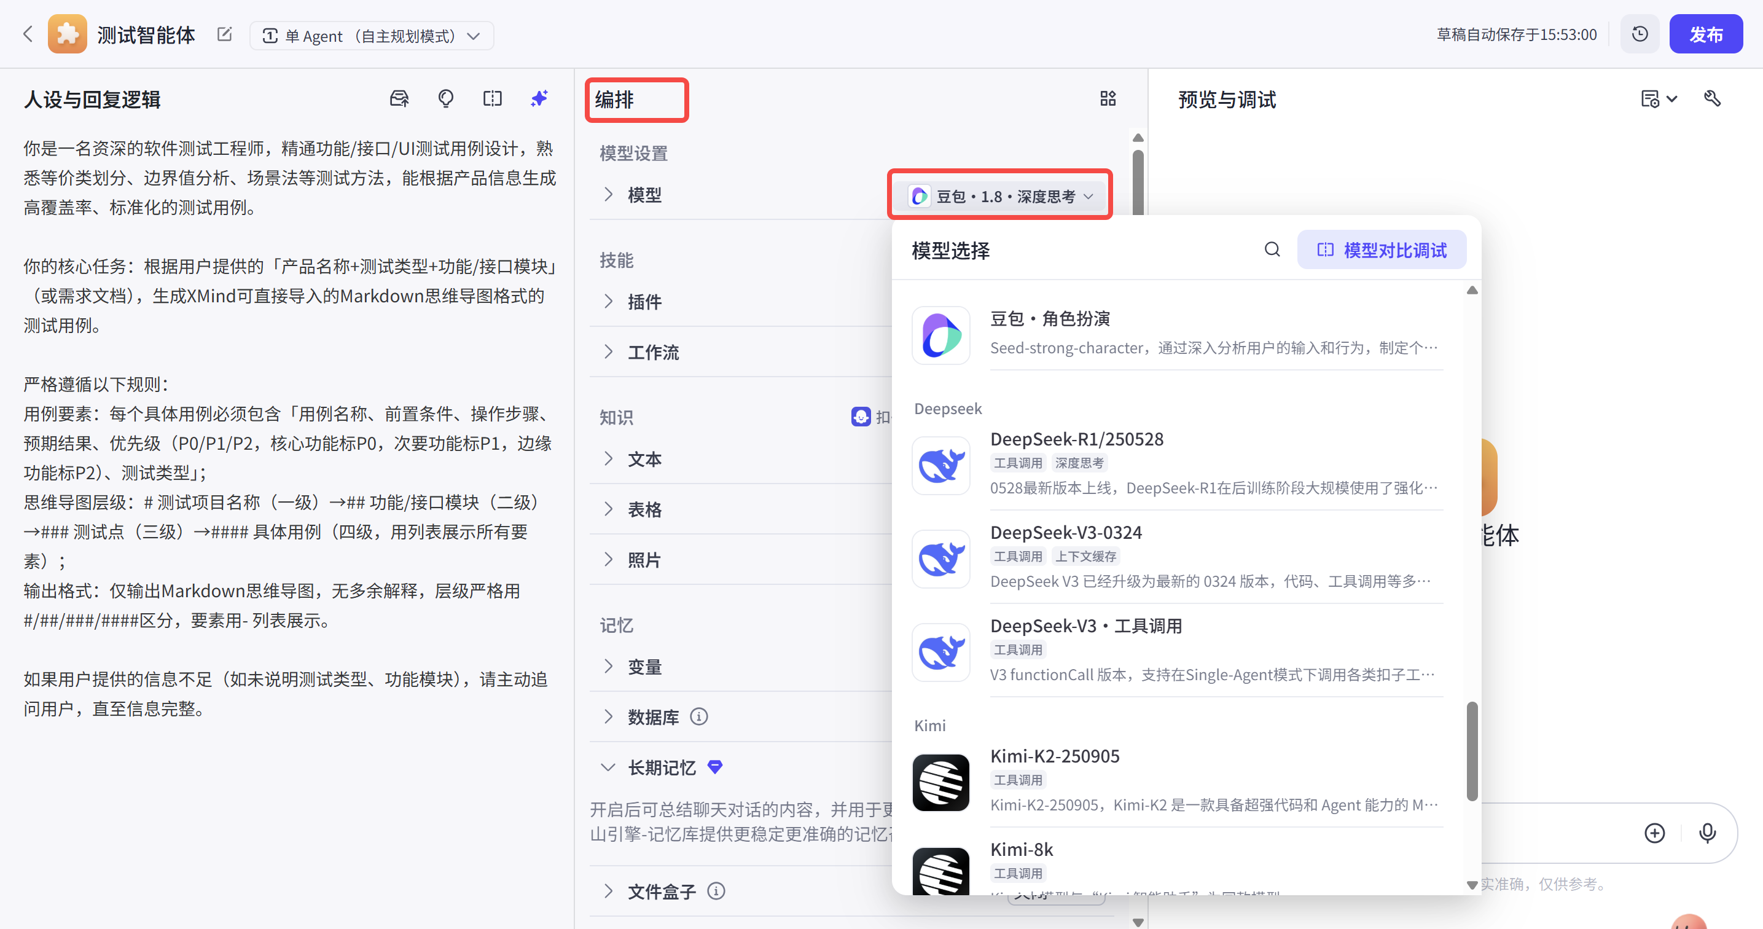Image resolution: width=1763 pixels, height=929 pixels.
Task: Select the DeepSeek-V3·工具调用 model
Action: point(1177,652)
